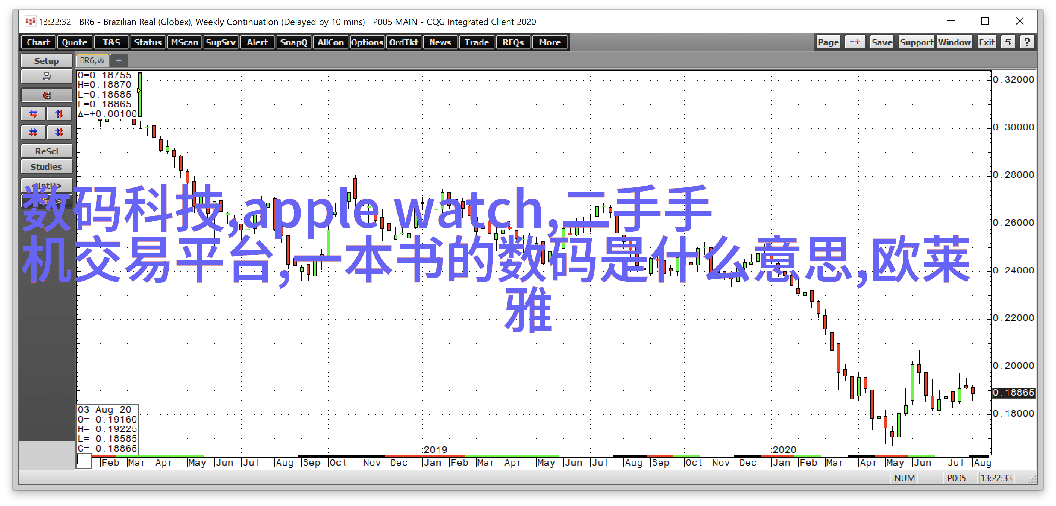Click the 2020 year label on time axis

784,450
